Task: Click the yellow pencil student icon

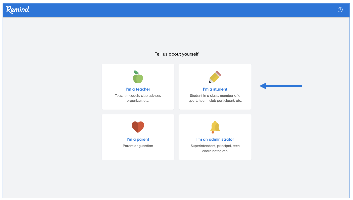Action: point(215,77)
